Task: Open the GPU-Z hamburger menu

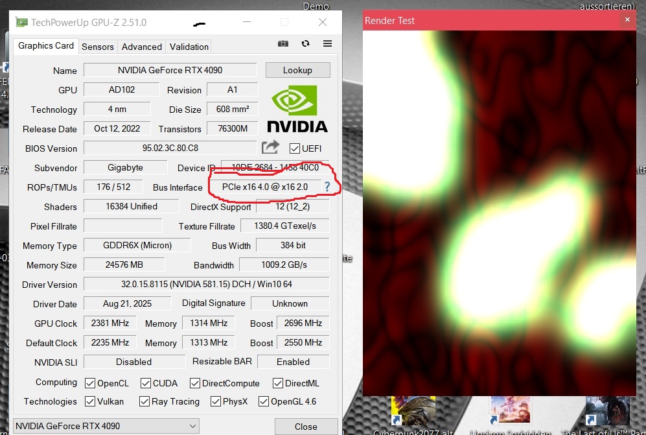Action: (327, 43)
